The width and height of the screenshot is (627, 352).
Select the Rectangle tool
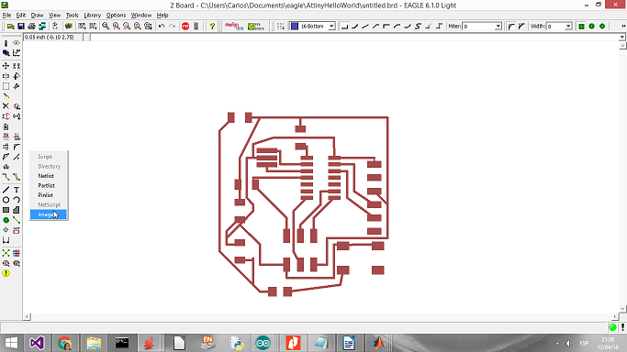(6, 210)
